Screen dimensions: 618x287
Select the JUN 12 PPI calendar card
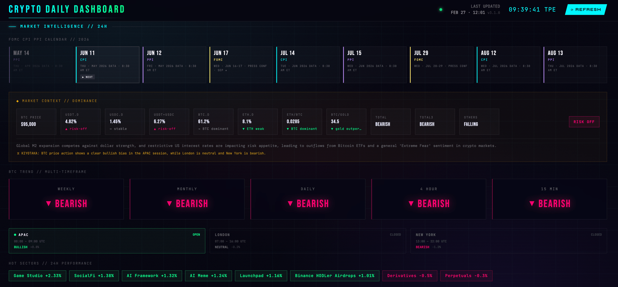click(174, 65)
